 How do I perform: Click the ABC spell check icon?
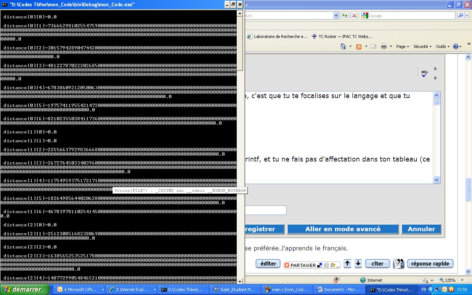coord(425,74)
